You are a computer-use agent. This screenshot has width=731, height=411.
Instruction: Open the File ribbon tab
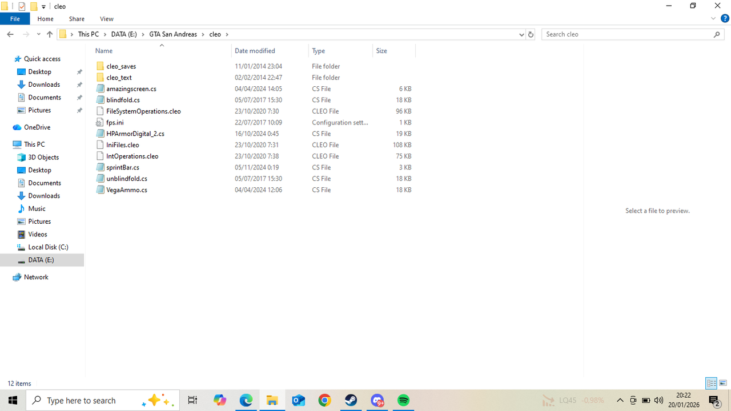point(15,19)
